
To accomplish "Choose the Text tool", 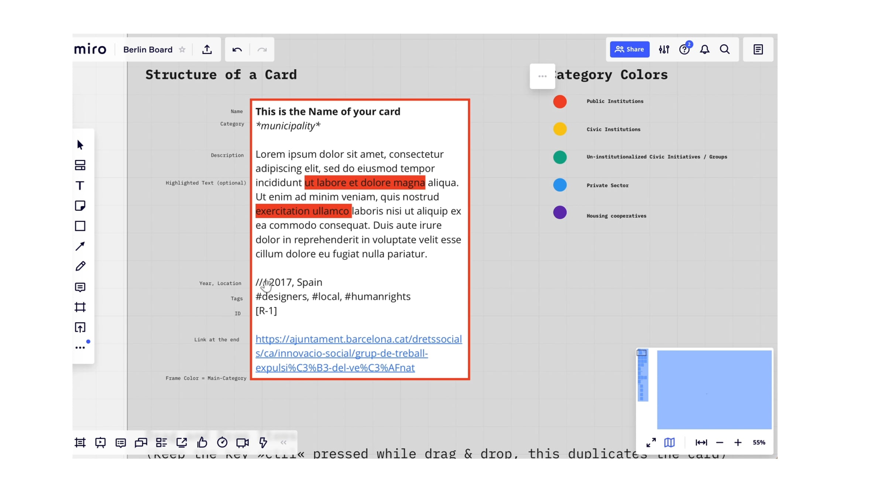I will tap(80, 186).
